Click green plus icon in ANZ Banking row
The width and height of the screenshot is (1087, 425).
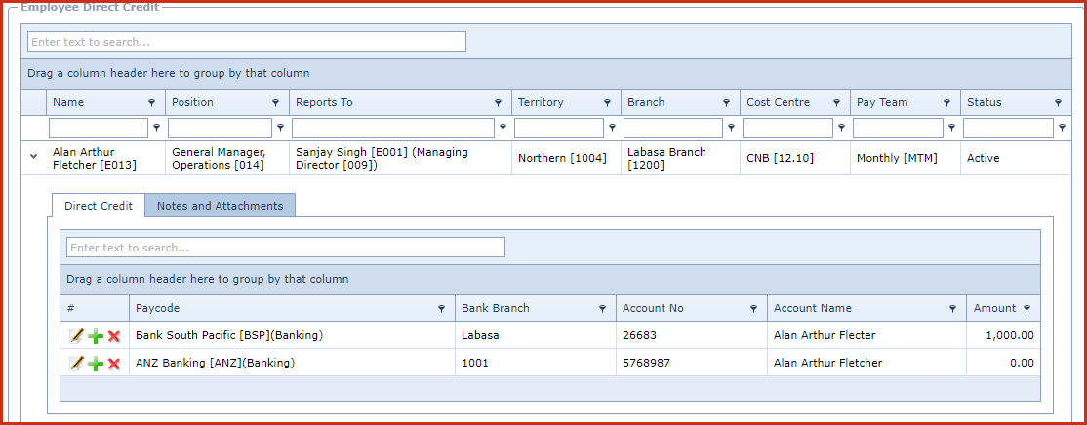tap(95, 364)
